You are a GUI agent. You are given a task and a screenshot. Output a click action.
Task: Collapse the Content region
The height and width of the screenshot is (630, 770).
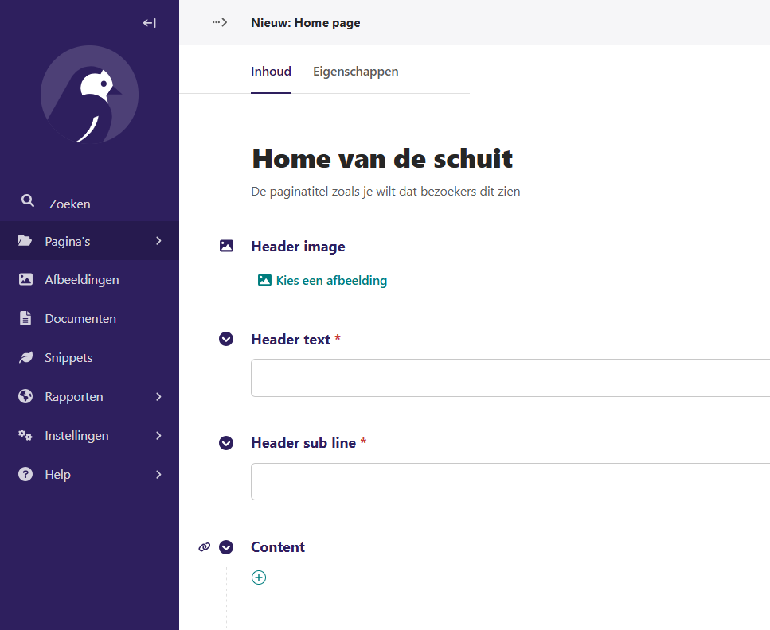coord(226,547)
